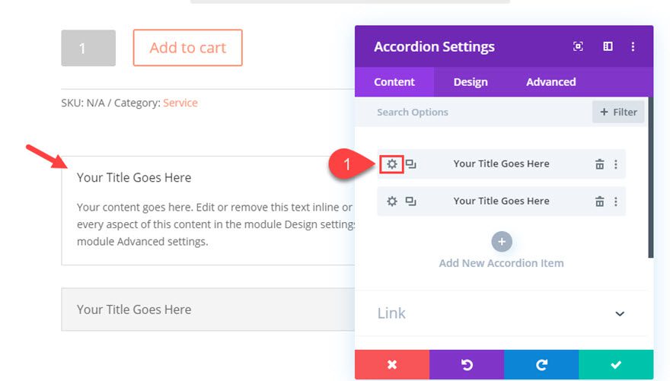Click Add New Accordion Item label
Image resolution: width=670 pixels, height=381 pixels.
click(501, 263)
